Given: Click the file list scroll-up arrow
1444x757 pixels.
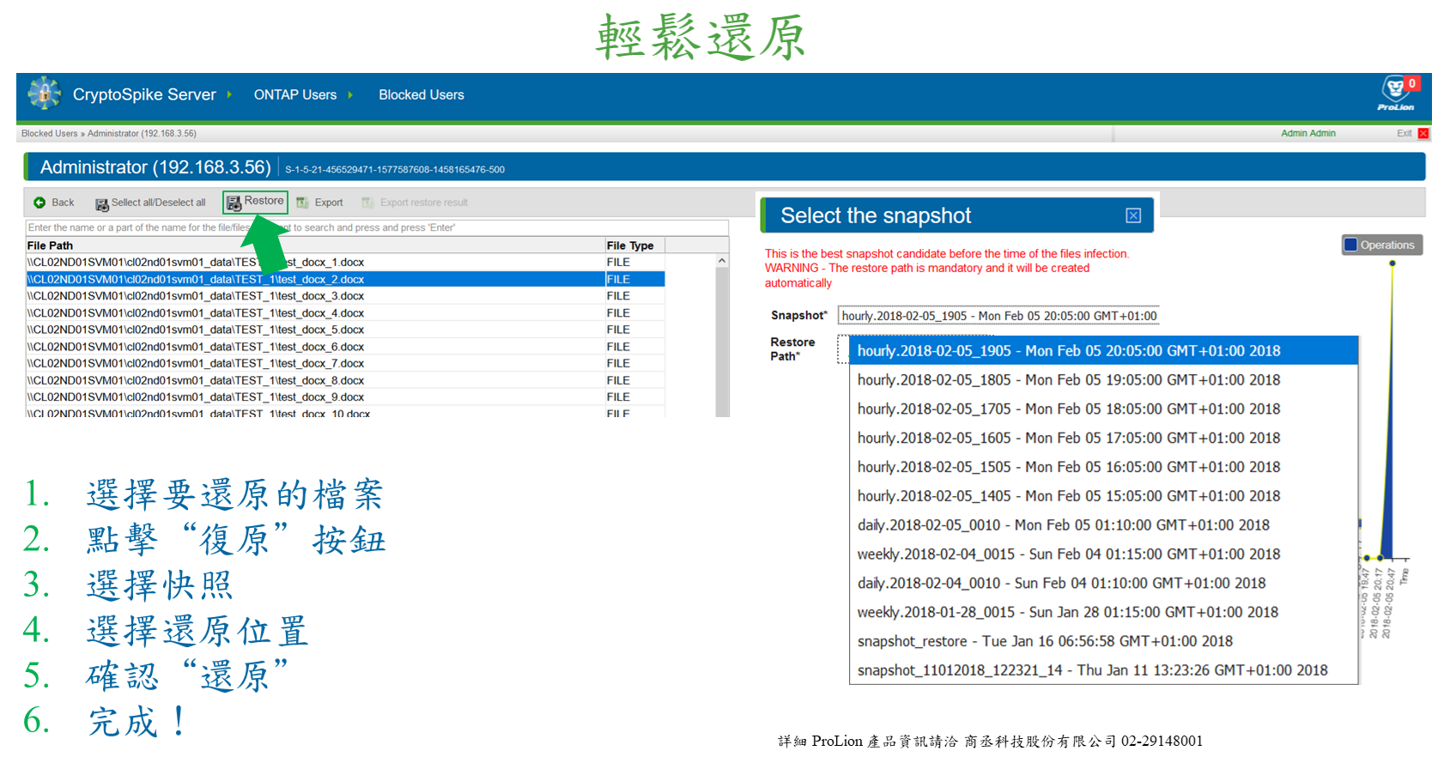Looking at the screenshot, I should (722, 261).
